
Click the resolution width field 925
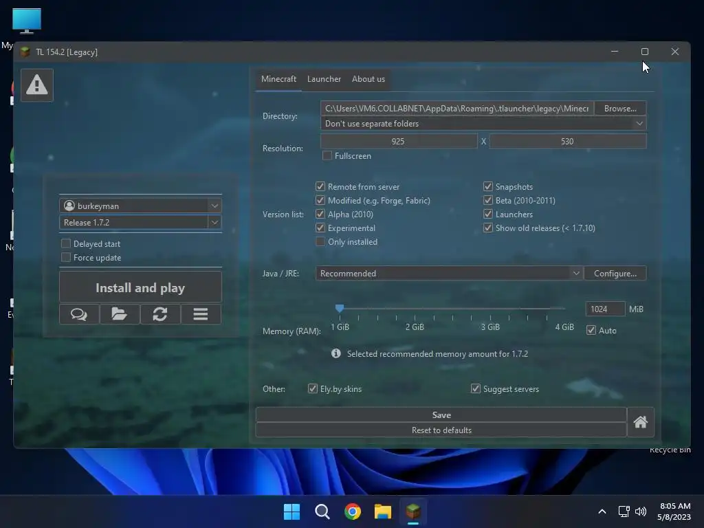tap(399, 142)
